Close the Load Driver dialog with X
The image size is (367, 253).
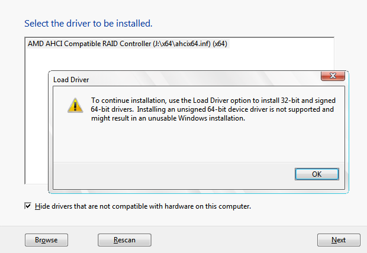[333, 77]
